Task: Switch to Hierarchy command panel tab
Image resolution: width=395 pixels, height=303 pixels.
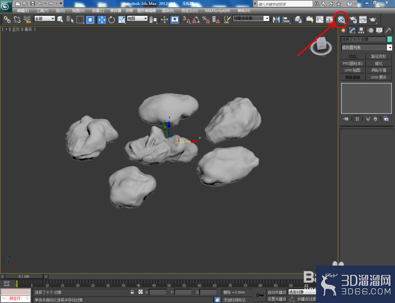Action: (361, 31)
